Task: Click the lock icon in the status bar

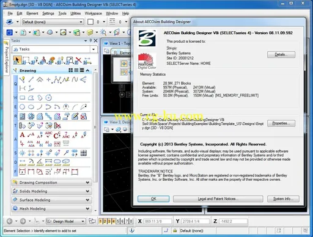Action: pos(175,230)
